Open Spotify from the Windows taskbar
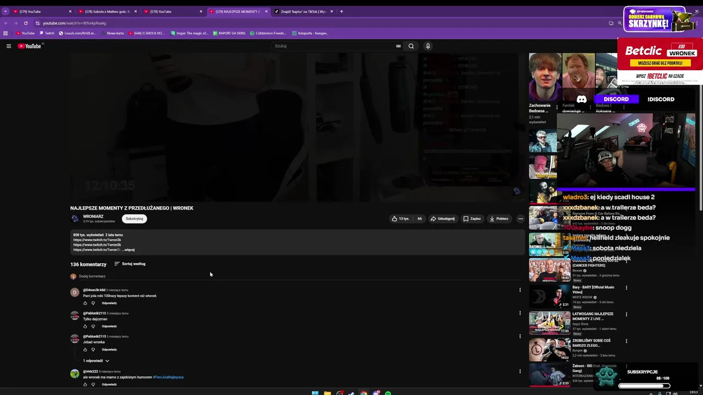This screenshot has height=395, width=703. point(388,393)
